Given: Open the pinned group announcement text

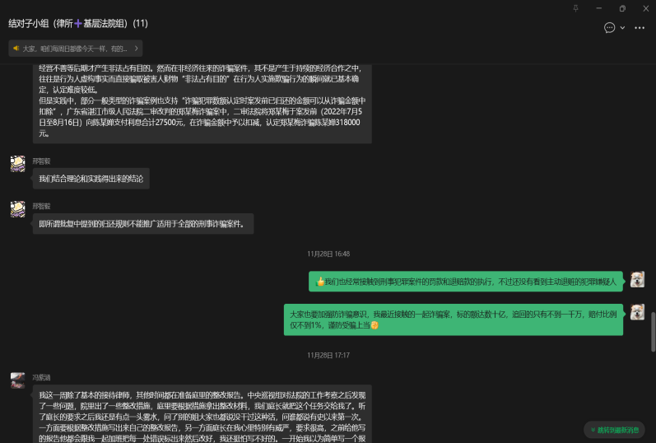Looking at the screenshot, I should pyautogui.click(x=74, y=49).
